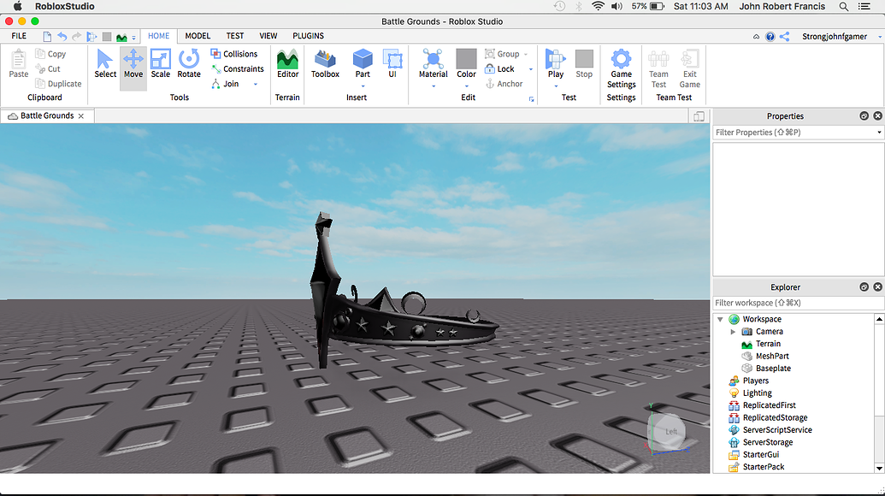This screenshot has width=885, height=496.
Task: Select MeshPart in the Explorer
Action: (772, 356)
